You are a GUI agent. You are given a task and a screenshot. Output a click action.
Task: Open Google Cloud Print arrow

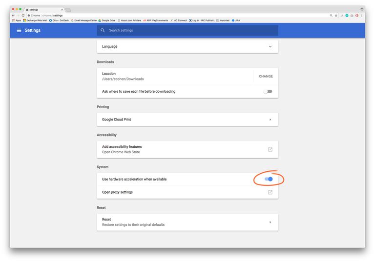[270, 120]
